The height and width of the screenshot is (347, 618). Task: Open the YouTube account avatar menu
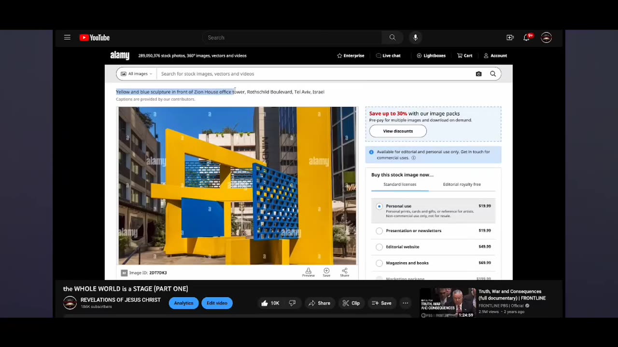pyautogui.click(x=546, y=38)
